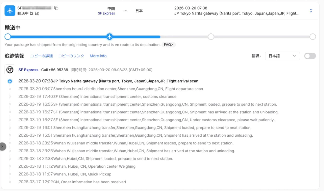Click the third progress step circle

pos(211,37)
